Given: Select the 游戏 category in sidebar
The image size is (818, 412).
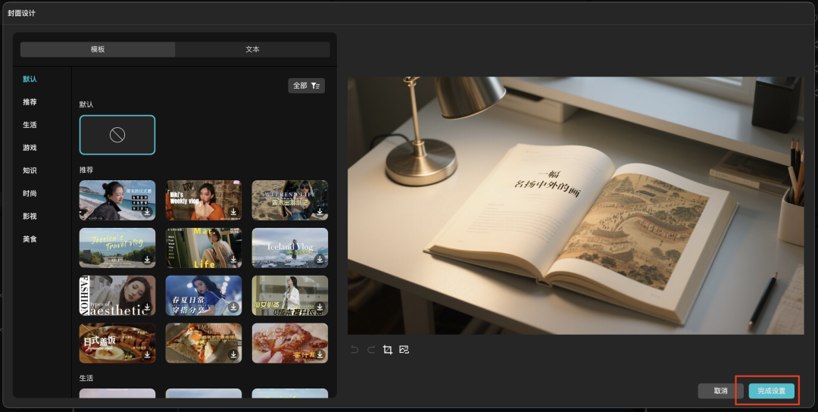Looking at the screenshot, I should pyautogui.click(x=30, y=148).
